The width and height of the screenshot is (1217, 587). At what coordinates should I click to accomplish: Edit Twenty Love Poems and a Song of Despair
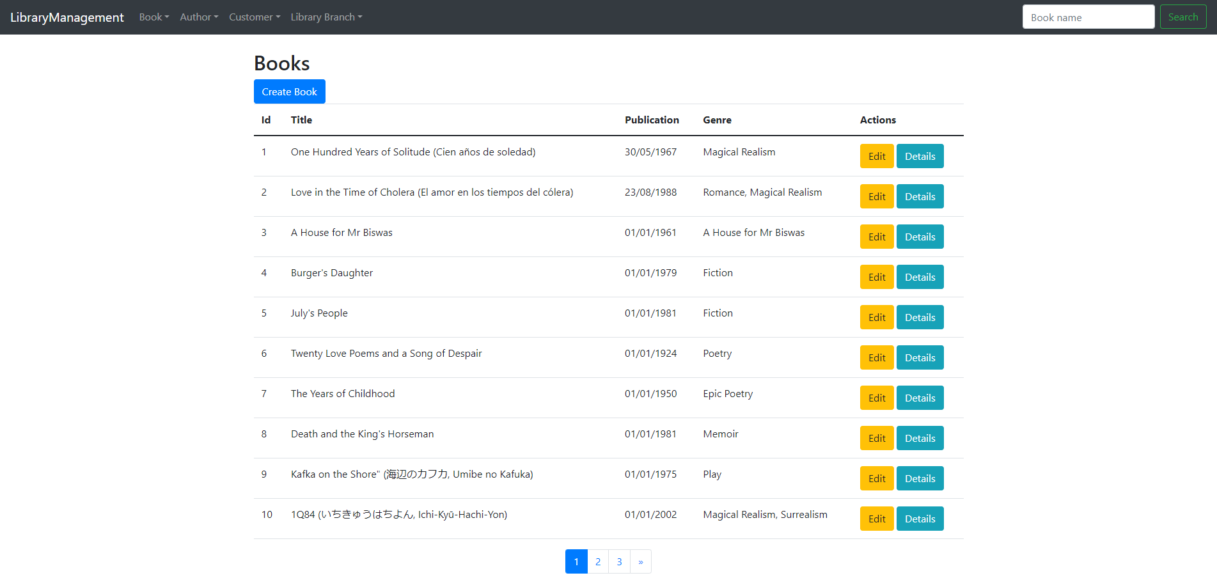pos(876,357)
